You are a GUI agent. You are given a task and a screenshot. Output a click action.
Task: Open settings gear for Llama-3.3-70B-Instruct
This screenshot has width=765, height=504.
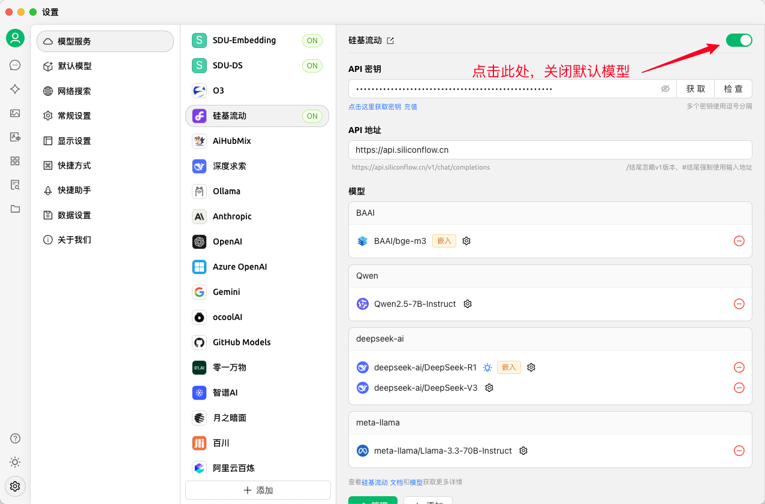pyautogui.click(x=523, y=451)
